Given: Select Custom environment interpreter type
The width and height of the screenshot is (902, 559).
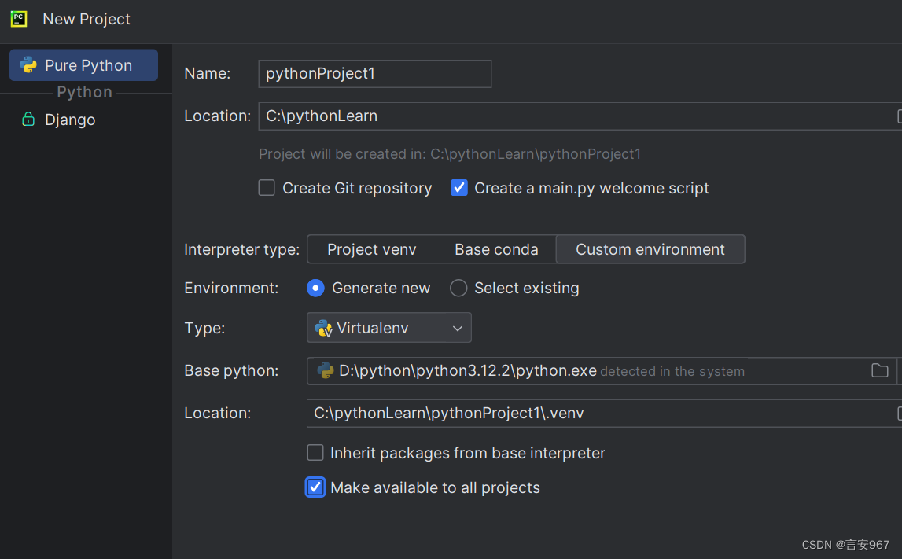Looking at the screenshot, I should click(x=650, y=249).
